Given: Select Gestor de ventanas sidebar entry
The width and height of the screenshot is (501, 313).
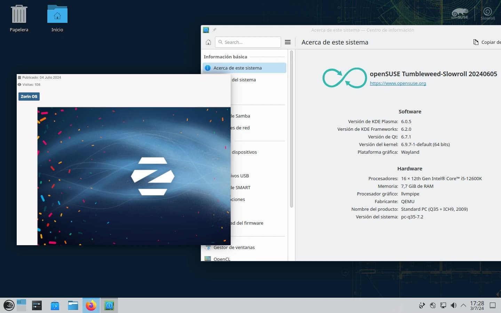Looking at the screenshot, I should tap(244, 247).
